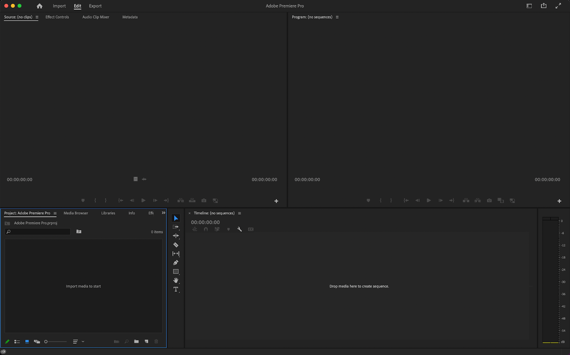Open Timeline display settings wrench

239,229
